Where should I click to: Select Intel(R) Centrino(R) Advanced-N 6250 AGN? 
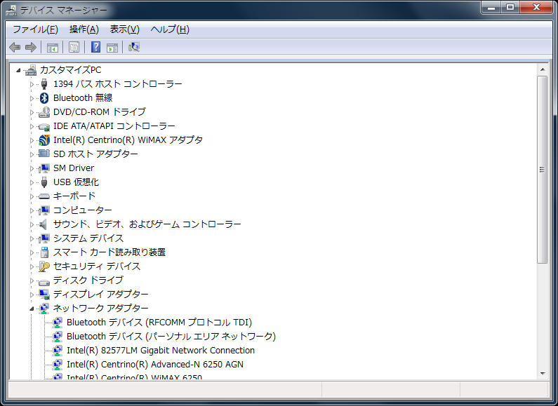coord(155,365)
